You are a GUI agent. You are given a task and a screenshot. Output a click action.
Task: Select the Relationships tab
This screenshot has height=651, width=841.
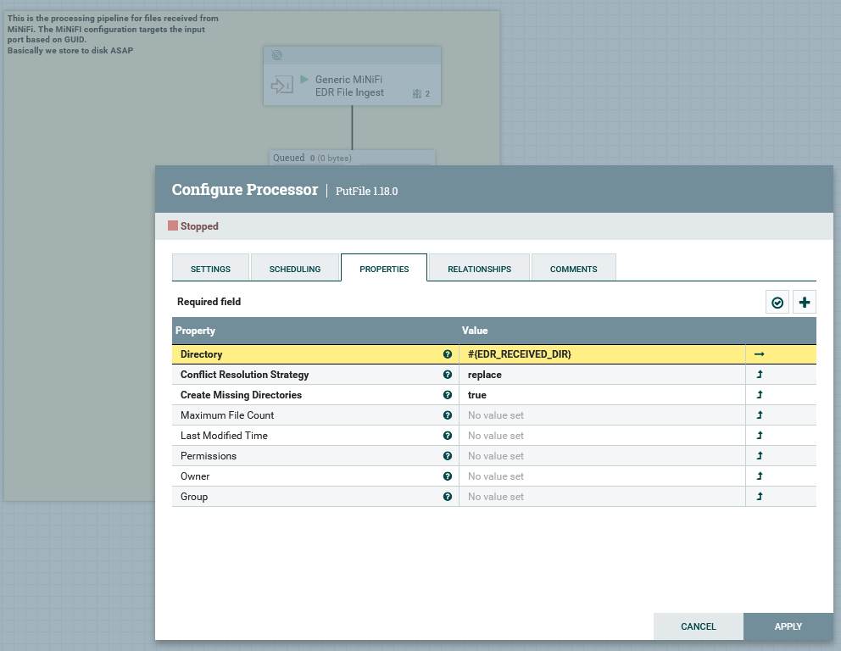[x=479, y=269]
